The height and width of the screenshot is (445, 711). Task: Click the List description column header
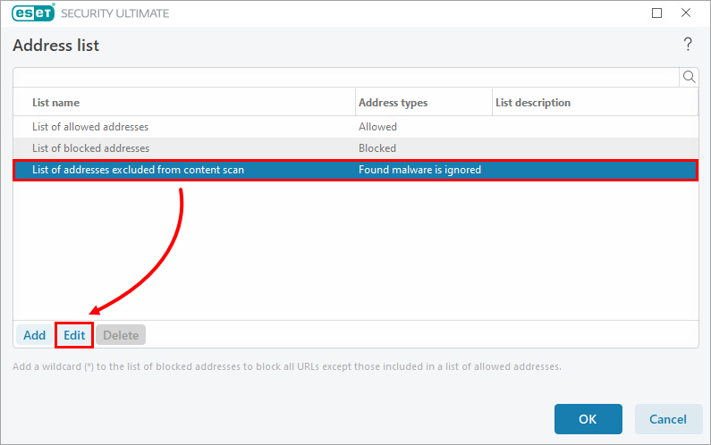[594, 103]
